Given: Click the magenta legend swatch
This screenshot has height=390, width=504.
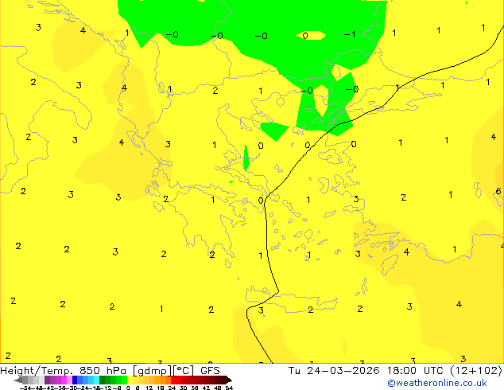Looking at the screenshot, I should click(x=64, y=380).
